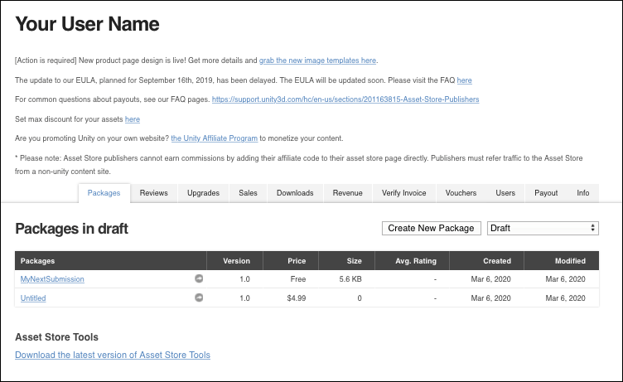Image resolution: width=623 pixels, height=382 pixels.
Task: Open the Draft status dropdown
Action: pos(543,228)
